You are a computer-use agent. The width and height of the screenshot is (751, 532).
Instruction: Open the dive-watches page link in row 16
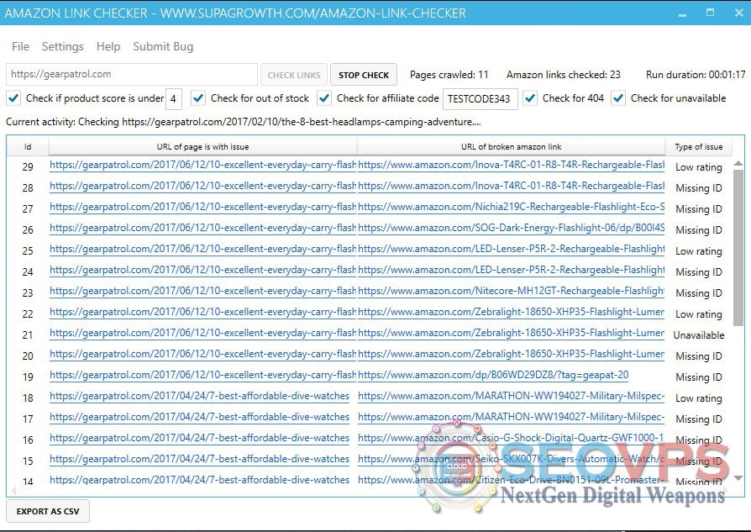pyautogui.click(x=199, y=438)
